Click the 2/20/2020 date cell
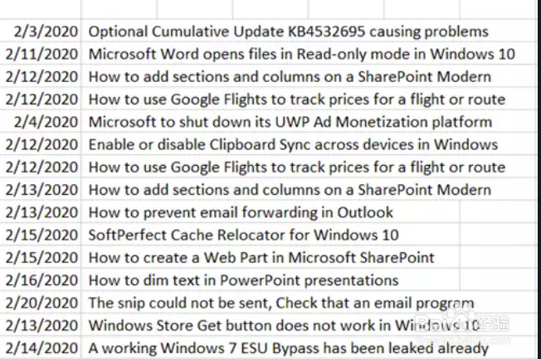The width and height of the screenshot is (541, 359). pyautogui.click(x=41, y=303)
